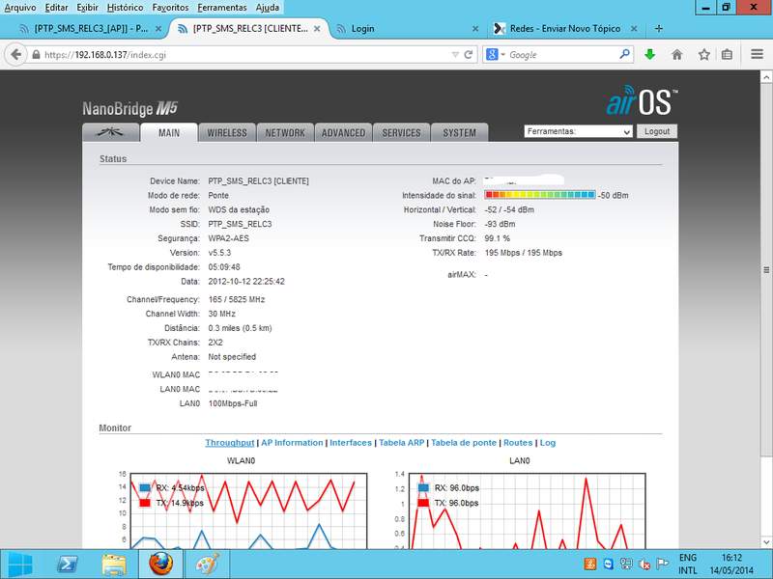773x579 pixels.
Task: Click the SSID value PTP_SMS_RELC3
Action: 240,224
